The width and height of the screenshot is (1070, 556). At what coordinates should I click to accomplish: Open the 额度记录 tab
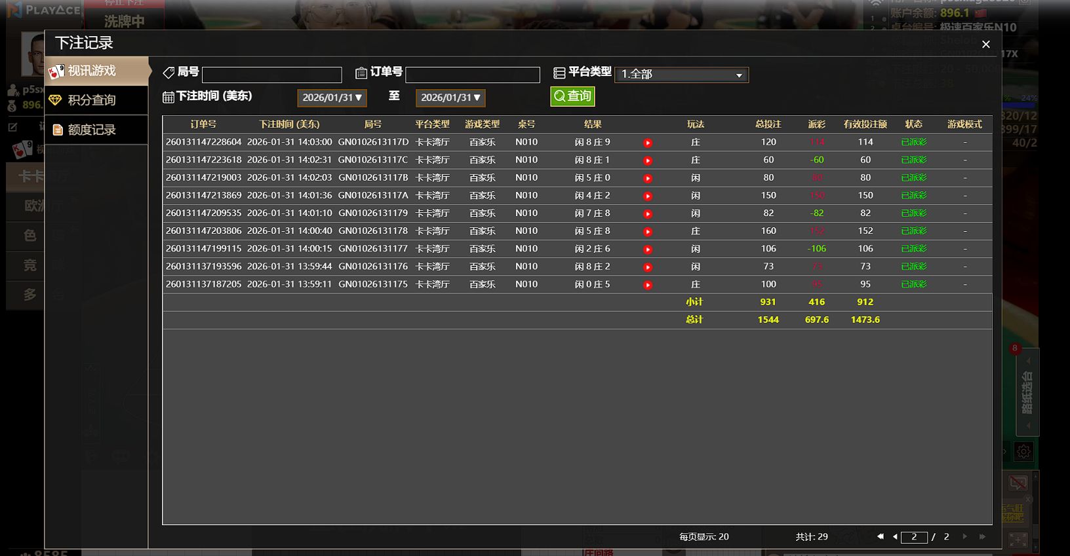coord(97,130)
